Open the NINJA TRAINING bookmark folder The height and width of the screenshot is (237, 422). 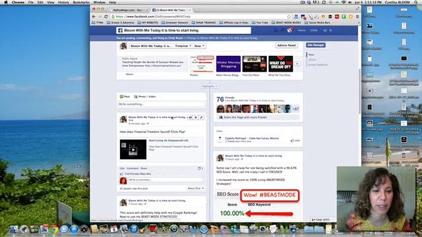(204, 22)
